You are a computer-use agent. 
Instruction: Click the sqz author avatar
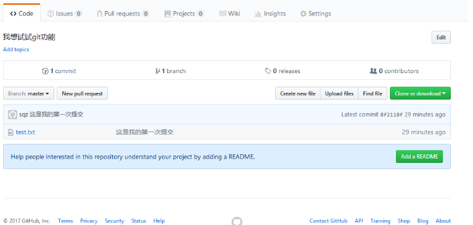click(12, 114)
